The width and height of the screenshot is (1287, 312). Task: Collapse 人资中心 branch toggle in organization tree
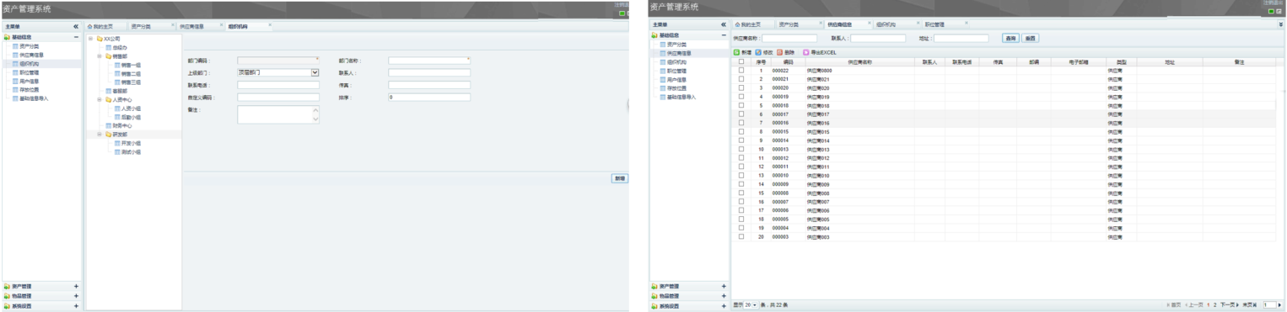click(100, 99)
